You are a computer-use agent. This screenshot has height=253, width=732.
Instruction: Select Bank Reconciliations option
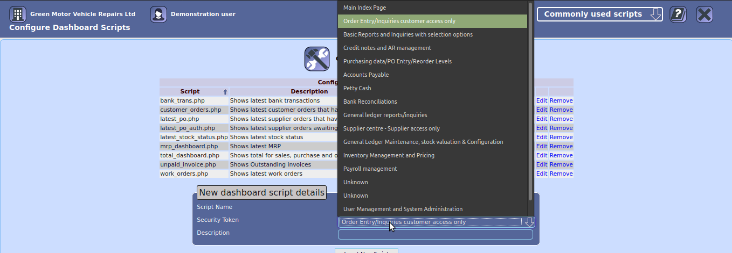tap(370, 102)
